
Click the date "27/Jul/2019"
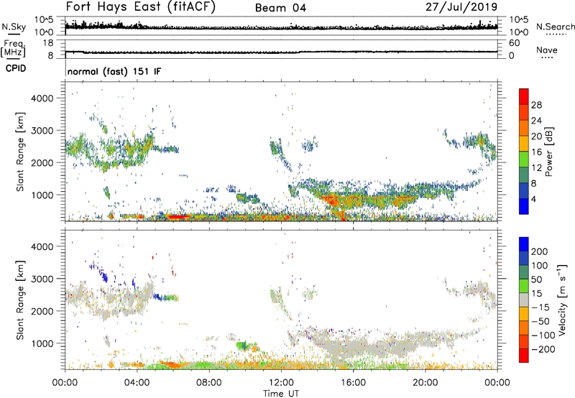[x=461, y=7]
